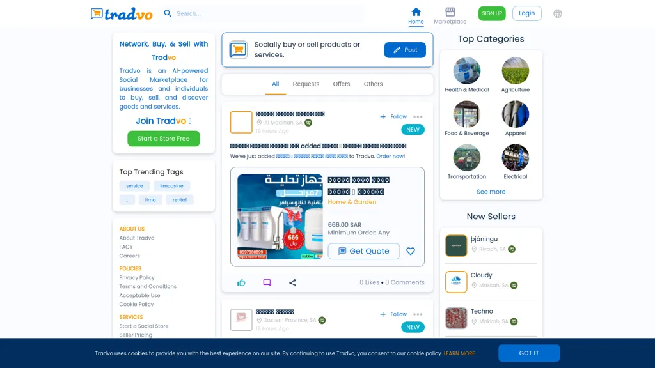Share the first post
This screenshot has width=655, height=368.
tap(292, 282)
